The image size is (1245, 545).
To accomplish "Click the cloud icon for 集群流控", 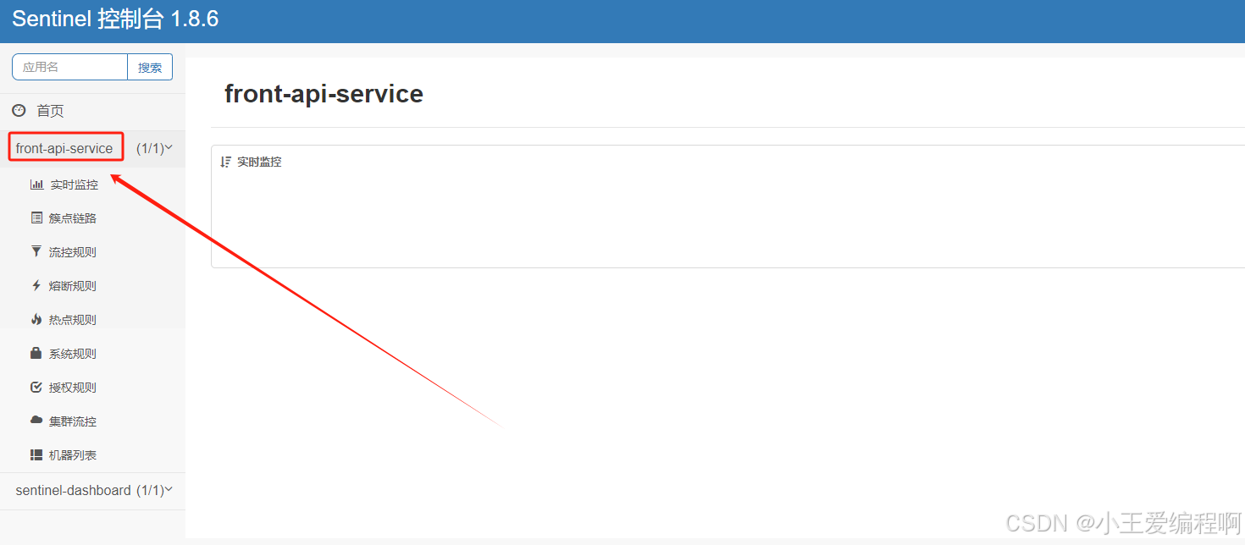I will tap(36, 421).
